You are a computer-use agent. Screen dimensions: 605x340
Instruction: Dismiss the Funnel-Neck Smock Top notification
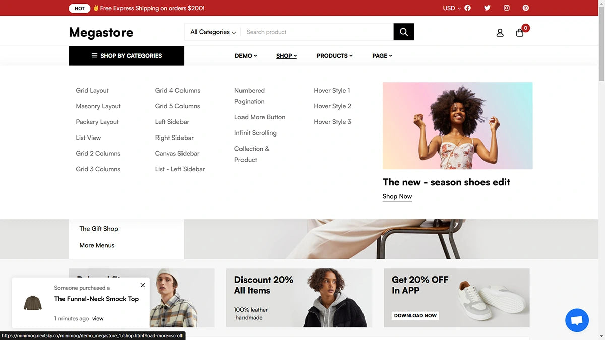click(143, 285)
